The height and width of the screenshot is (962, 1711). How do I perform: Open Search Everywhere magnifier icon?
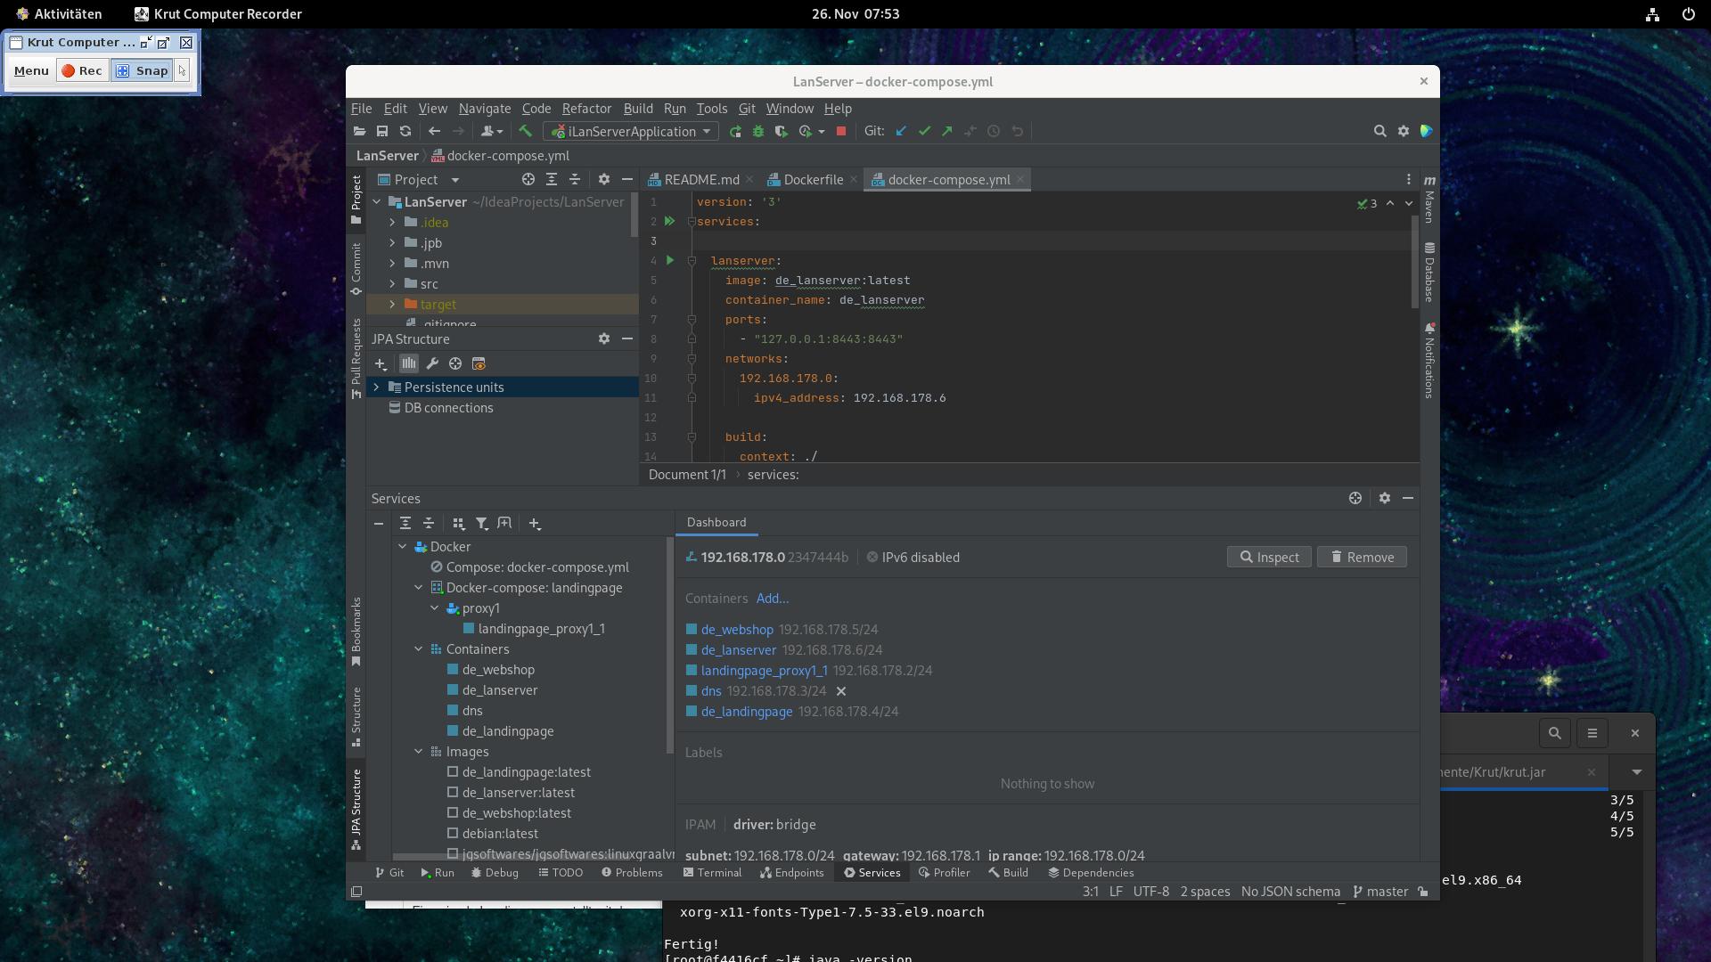1379,131
